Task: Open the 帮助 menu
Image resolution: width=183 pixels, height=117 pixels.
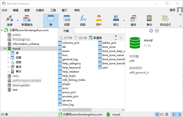Action: (x=77, y=10)
